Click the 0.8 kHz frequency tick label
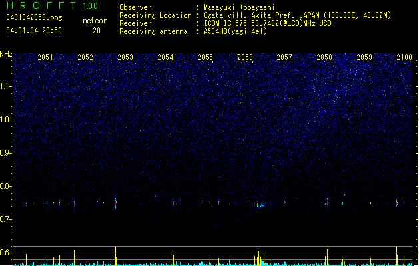This screenshot has height=266, width=419. [x=5, y=186]
